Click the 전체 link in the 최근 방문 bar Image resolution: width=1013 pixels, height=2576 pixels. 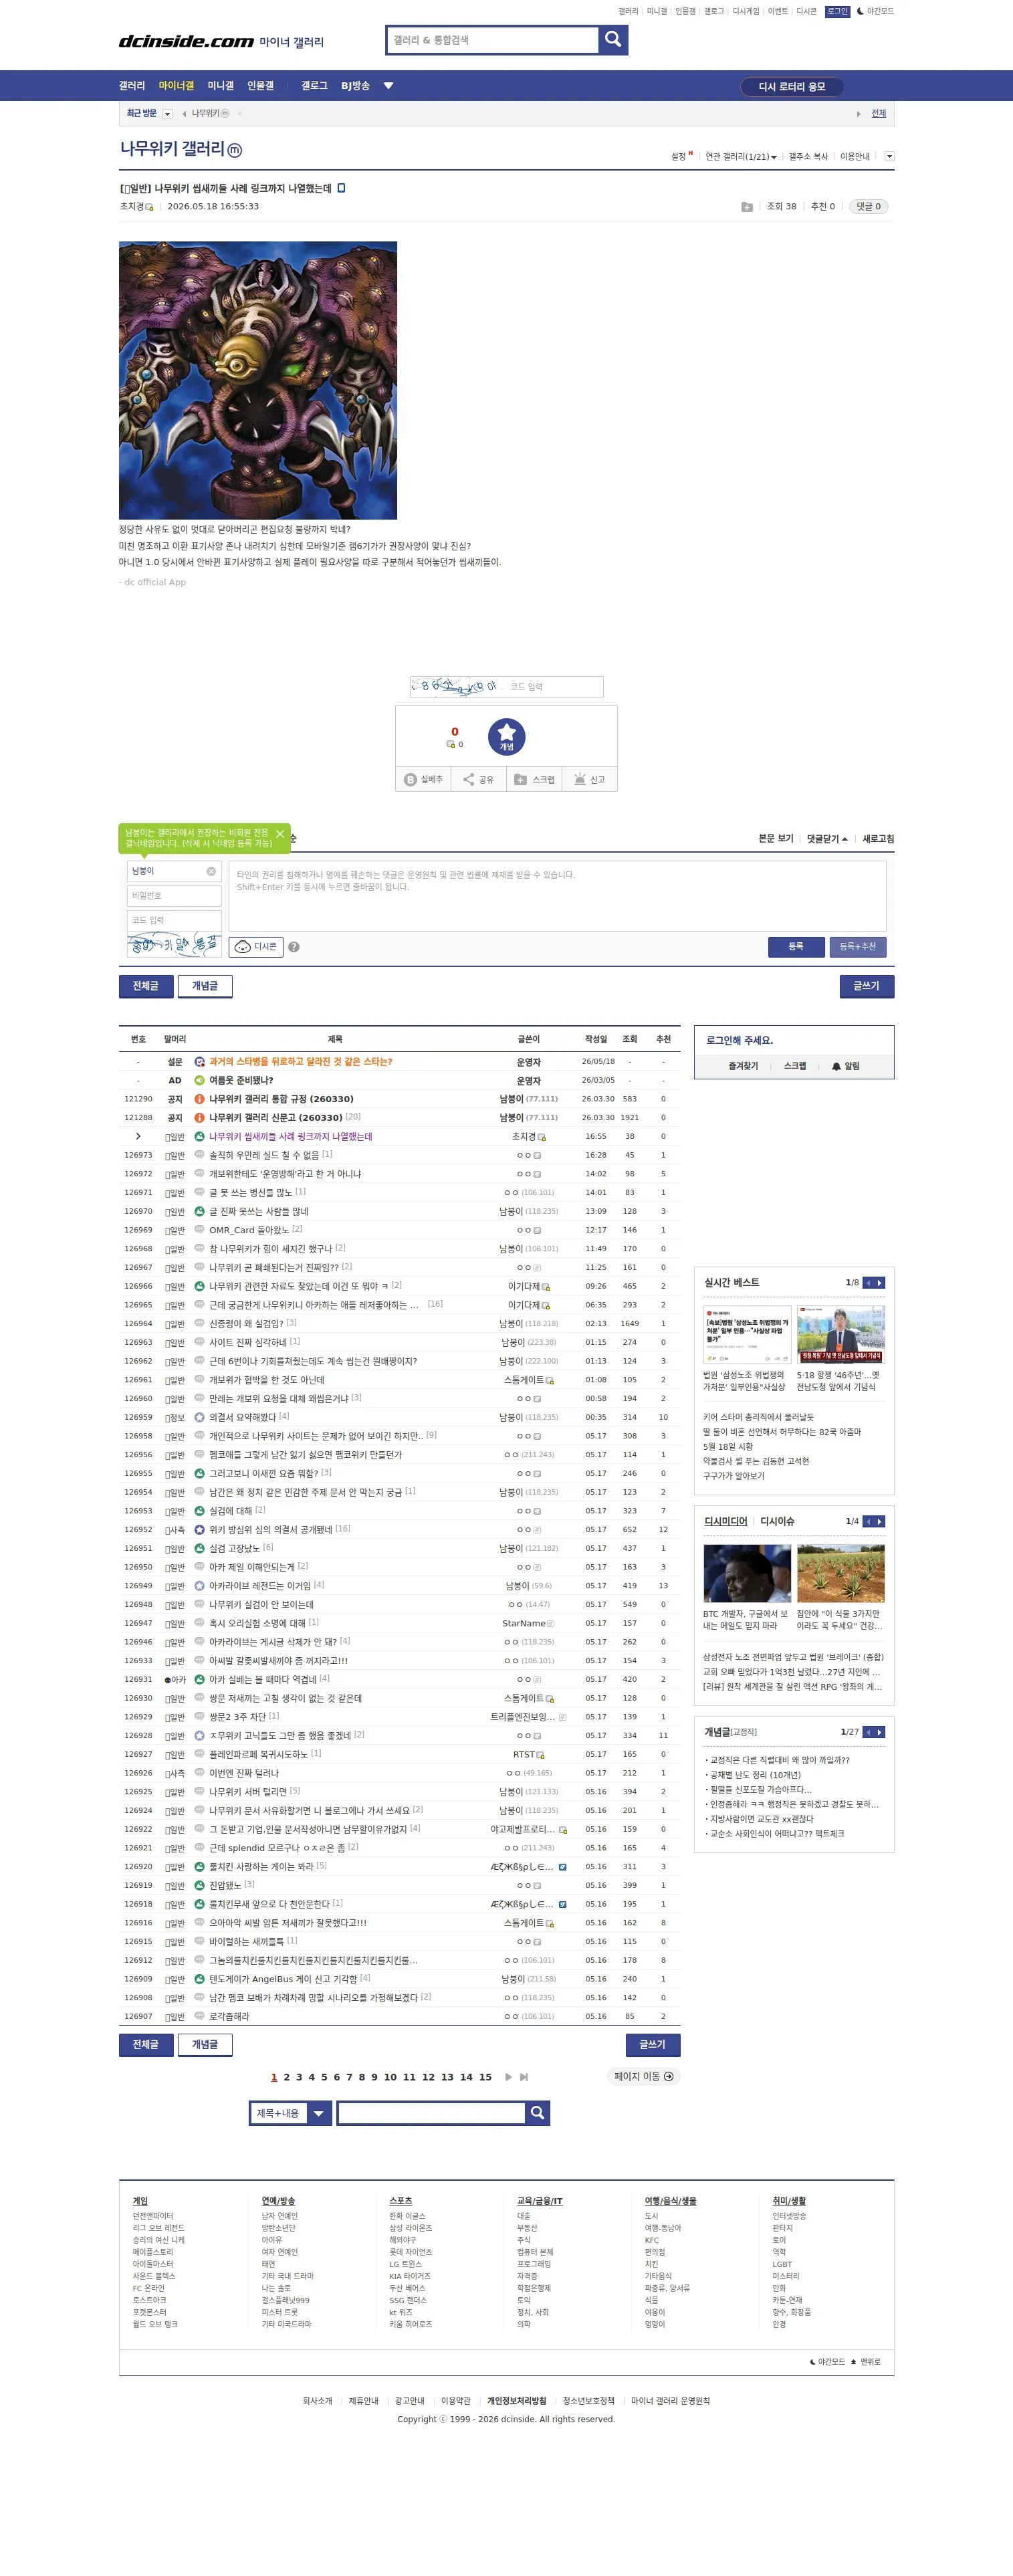878,114
